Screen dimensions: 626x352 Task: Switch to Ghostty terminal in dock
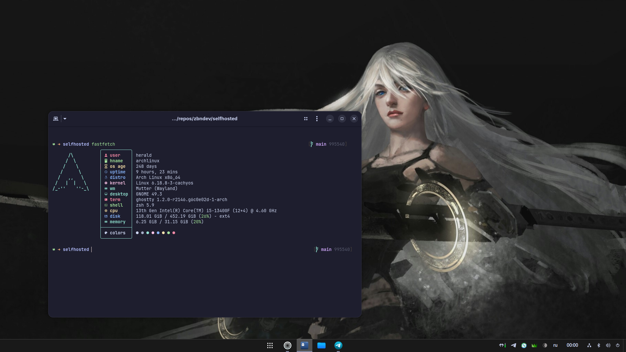tap(305, 345)
